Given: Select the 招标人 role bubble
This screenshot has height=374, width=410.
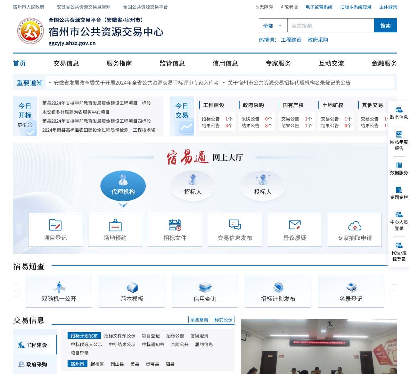Looking at the screenshot, I should click(193, 186).
